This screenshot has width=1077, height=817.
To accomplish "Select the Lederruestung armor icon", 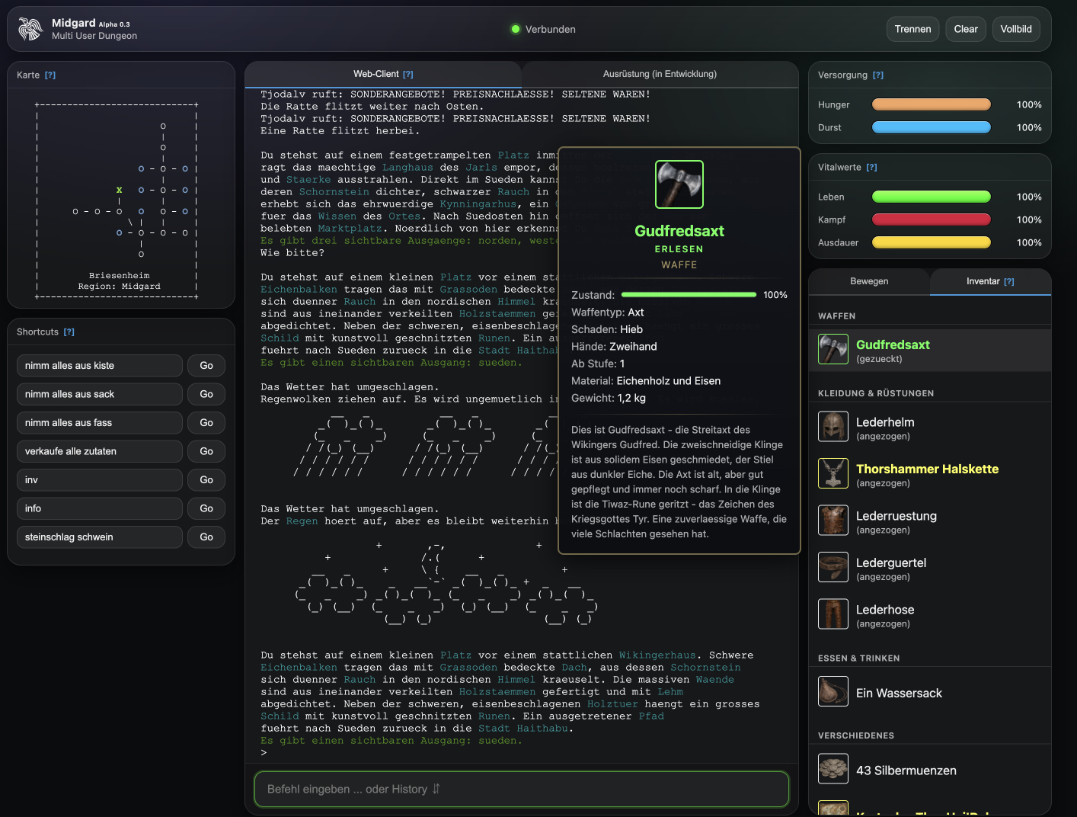I will click(833, 521).
